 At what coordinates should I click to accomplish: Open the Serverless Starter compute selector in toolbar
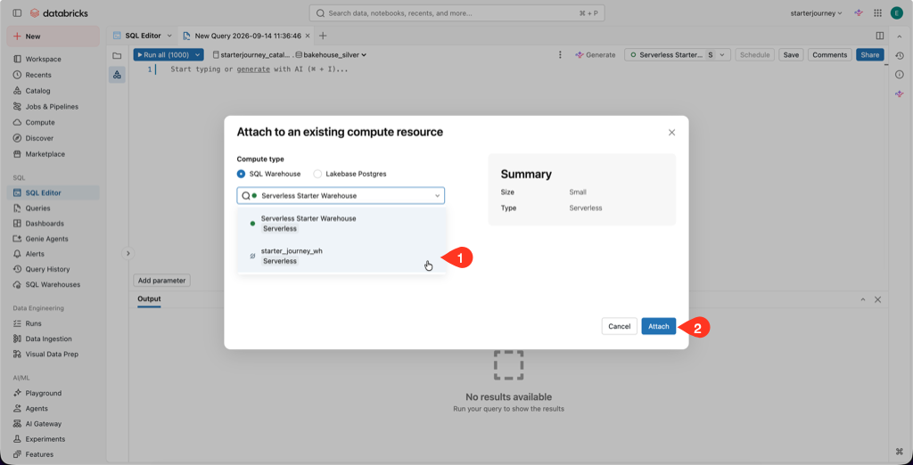click(678, 54)
